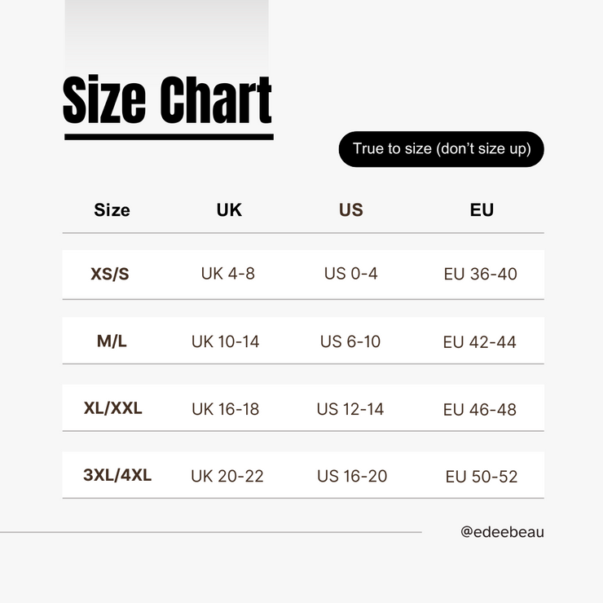Screen dimensions: 603x603
Task: Click the EU 50-52 cell
Action: point(482,476)
